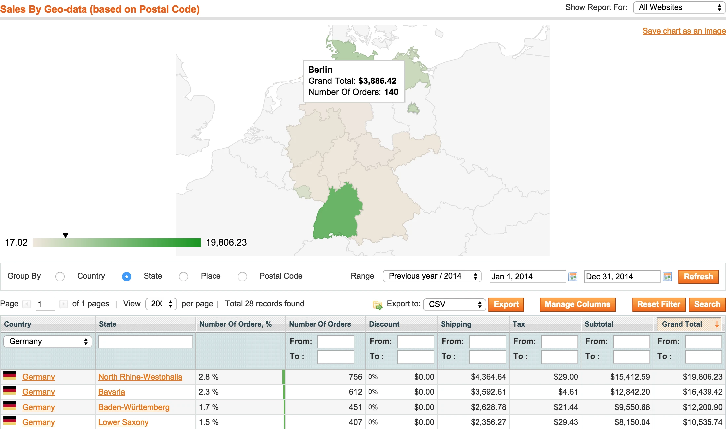Click the previous page arrow icon
The height and width of the screenshot is (429, 726).
pyautogui.click(x=27, y=304)
